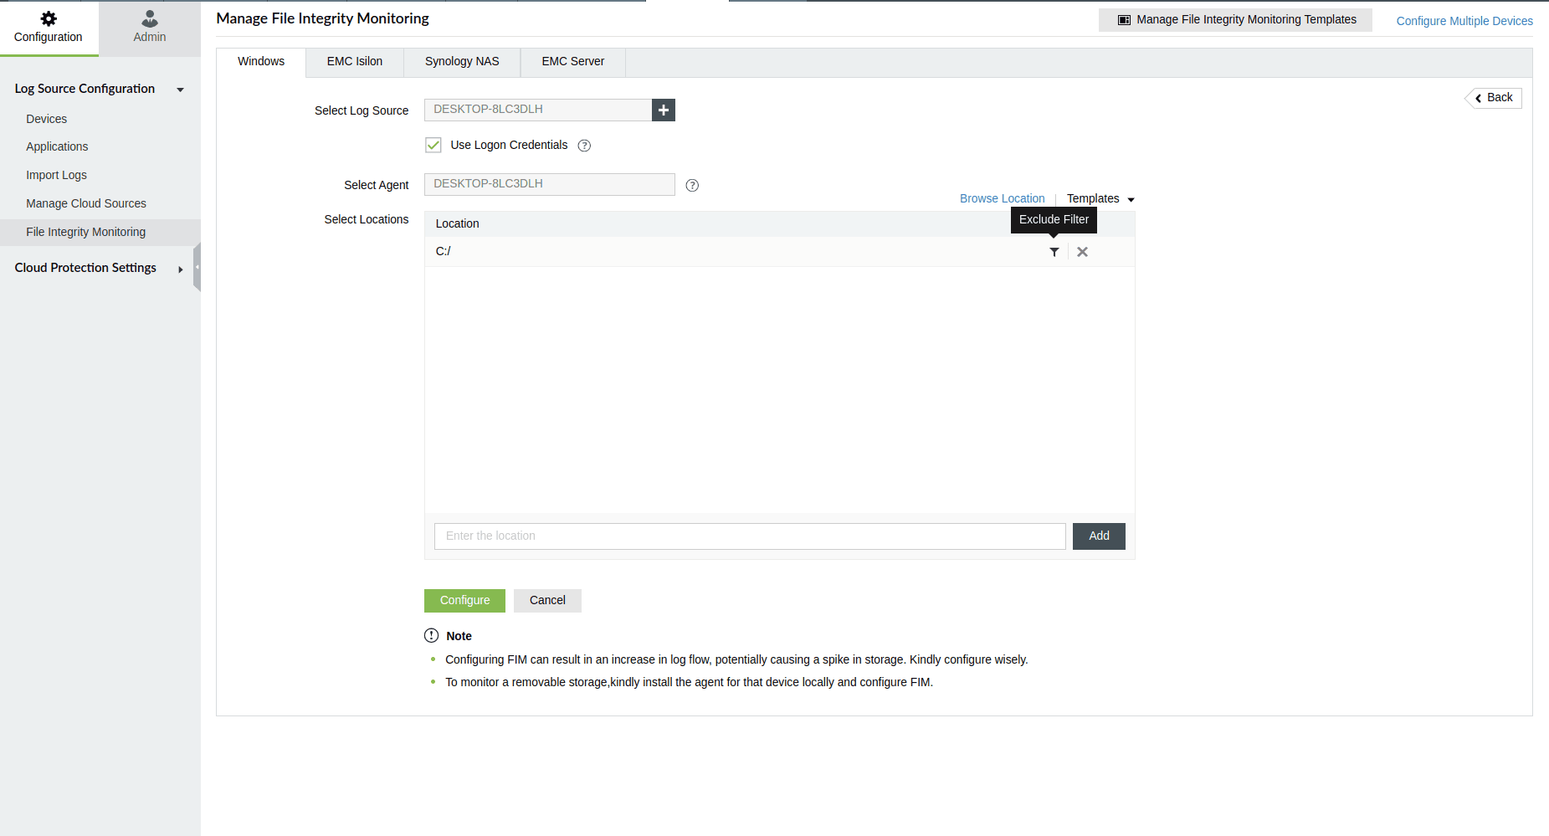Screen dimensions: 1549x836
Task: Select the C:/ location entry
Action: (x=443, y=251)
